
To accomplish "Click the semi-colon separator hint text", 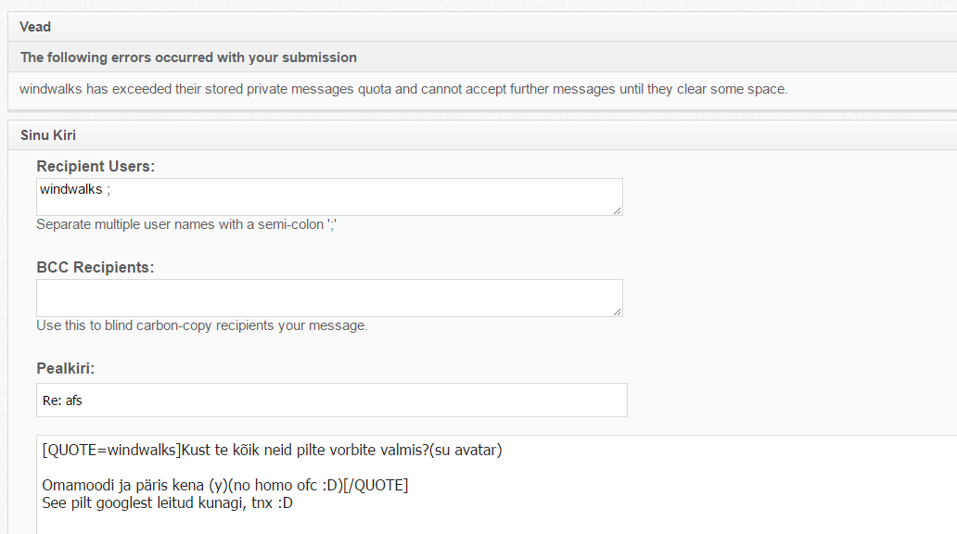I will coord(185,224).
